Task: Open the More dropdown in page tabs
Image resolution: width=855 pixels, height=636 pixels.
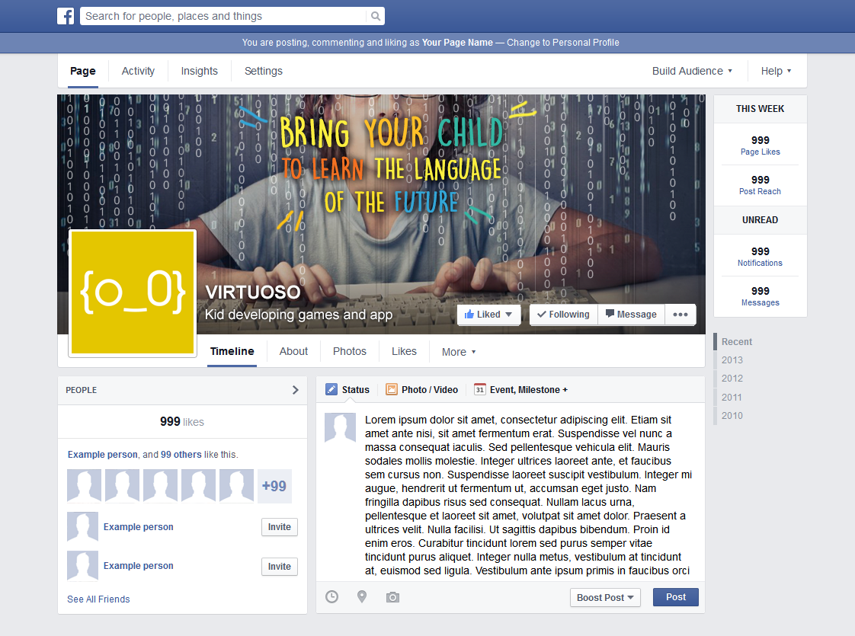Action: coord(459,352)
